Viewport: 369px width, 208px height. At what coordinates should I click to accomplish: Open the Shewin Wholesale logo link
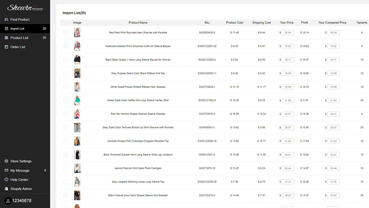point(25,8)
